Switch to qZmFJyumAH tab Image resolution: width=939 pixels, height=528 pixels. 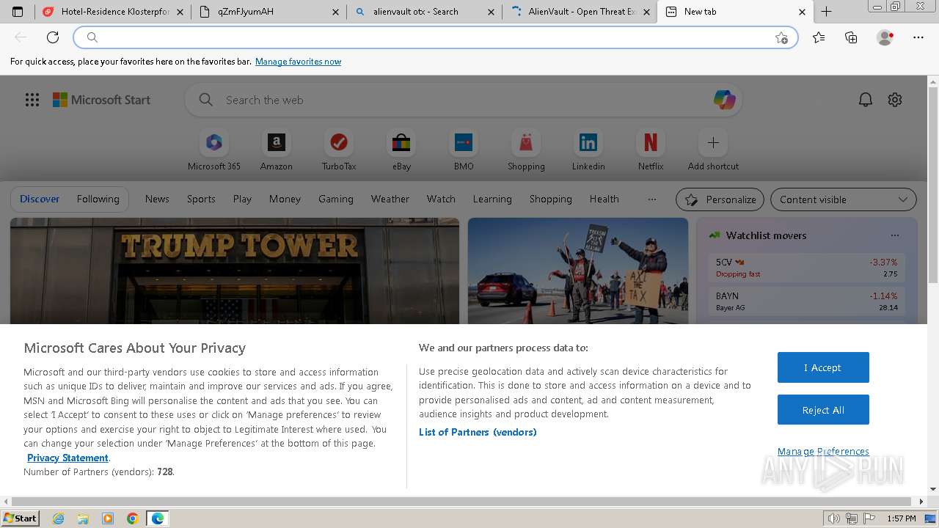tap(269, 12)
